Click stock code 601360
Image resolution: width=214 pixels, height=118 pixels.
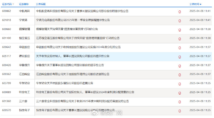[x=6, y=101]
